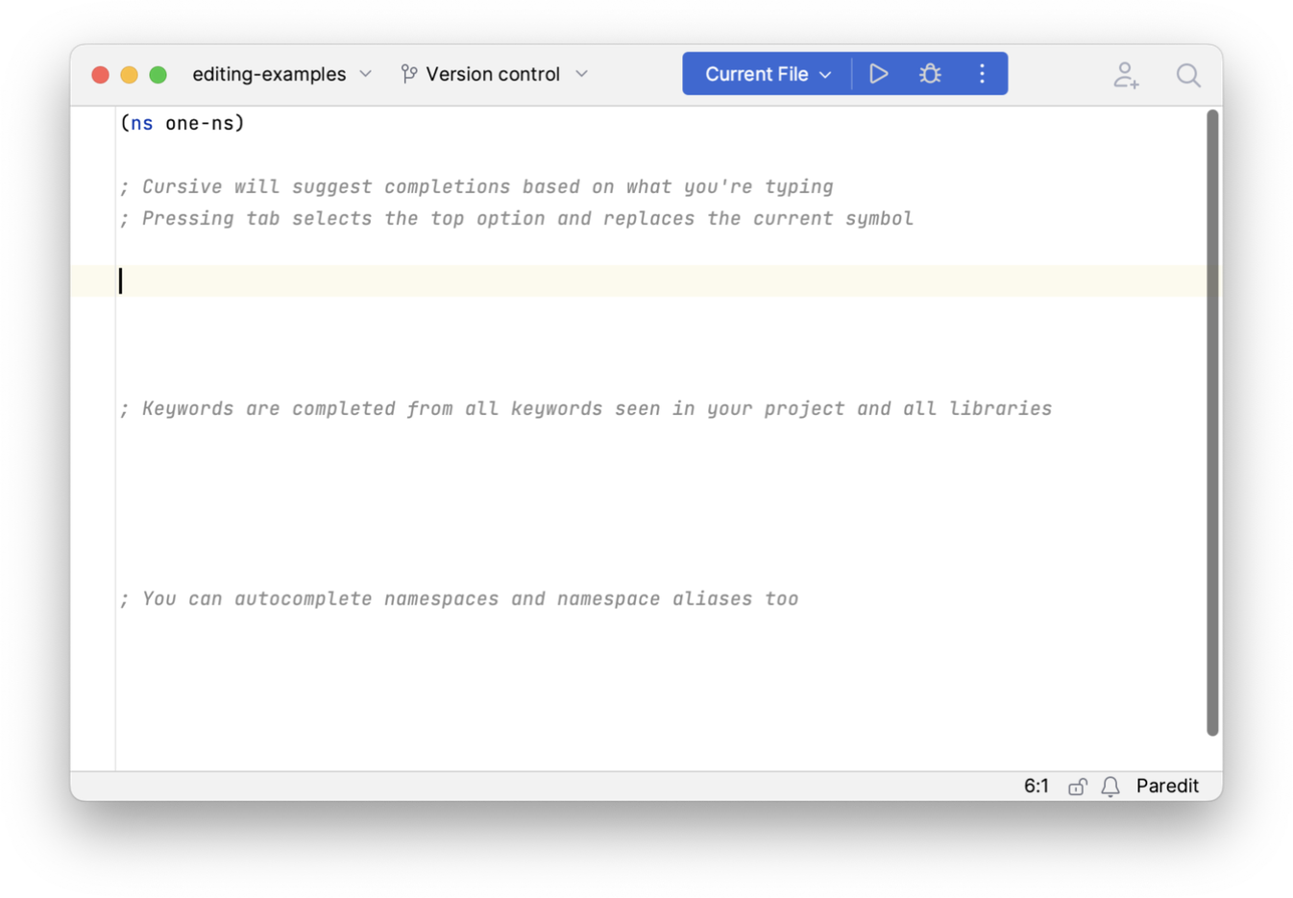
Task: Open more run actions menu
Action: tap(982, 74)
